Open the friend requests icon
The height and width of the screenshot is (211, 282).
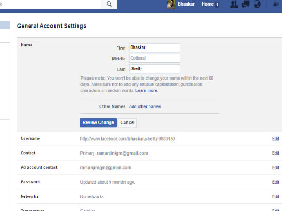point(234,5)
